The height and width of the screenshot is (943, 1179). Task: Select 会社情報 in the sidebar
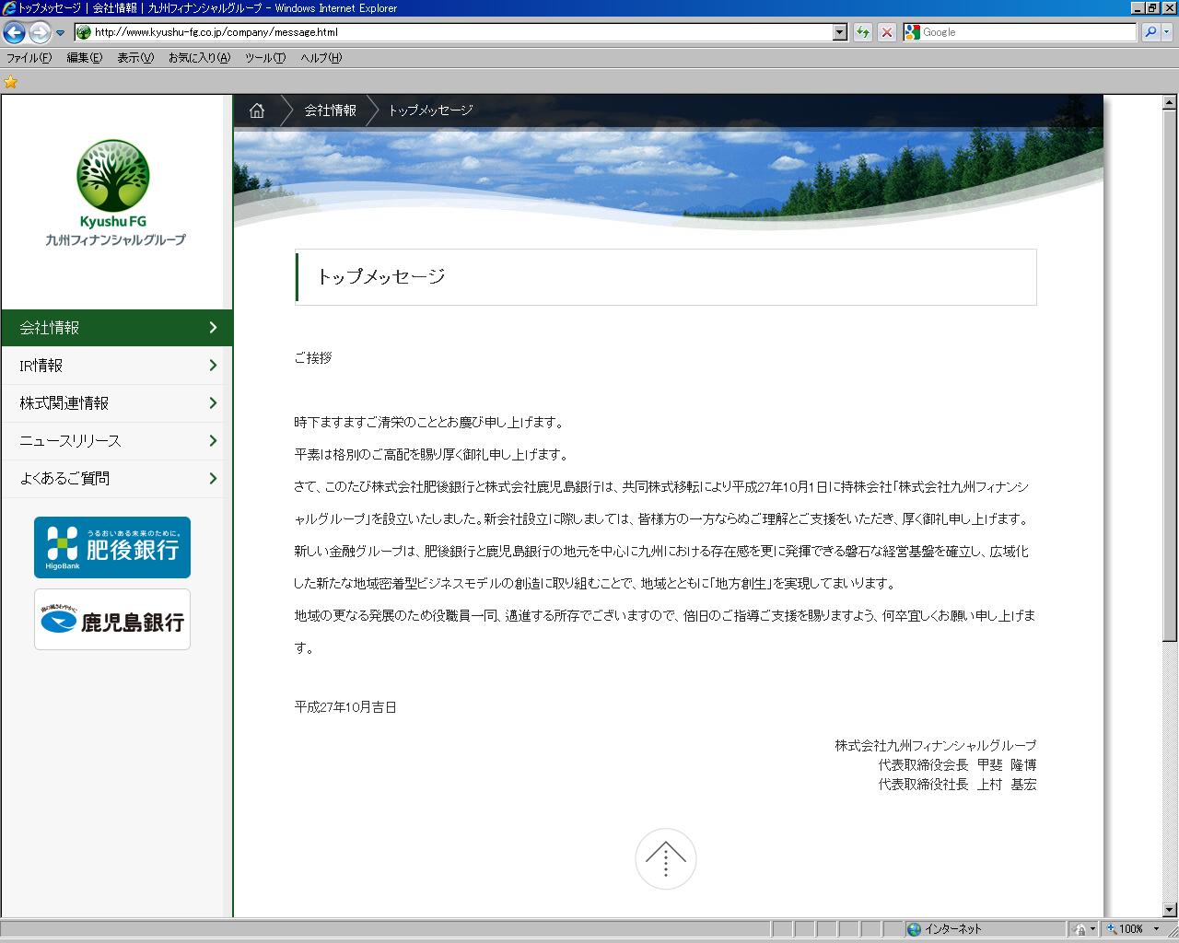(x=116, y=328)
